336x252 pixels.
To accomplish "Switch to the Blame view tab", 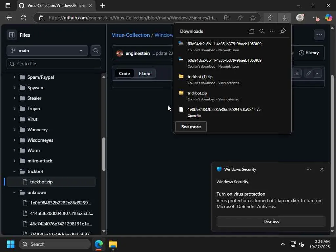I will point(145,73).
